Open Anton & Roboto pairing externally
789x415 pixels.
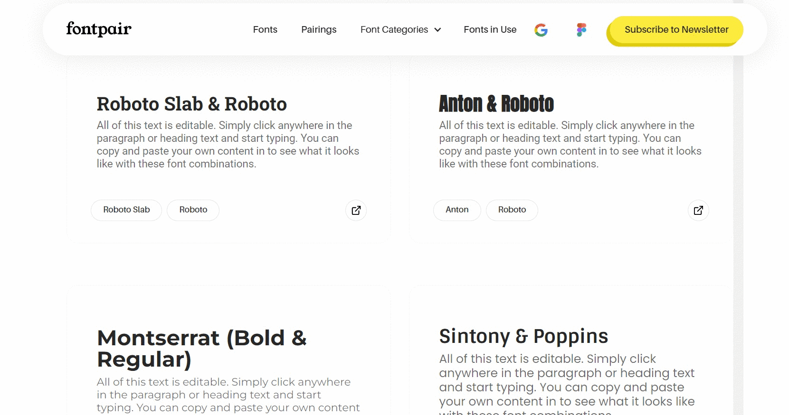coord(698,210)
